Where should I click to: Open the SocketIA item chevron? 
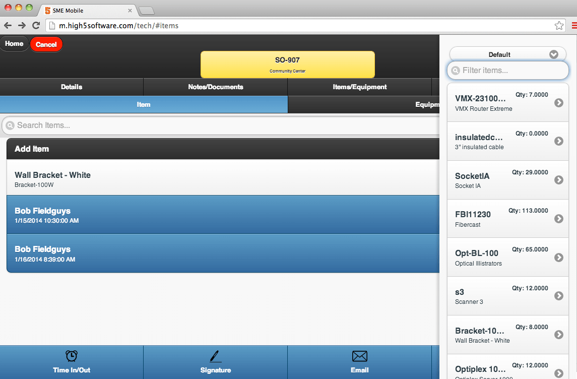pos(558,180)
